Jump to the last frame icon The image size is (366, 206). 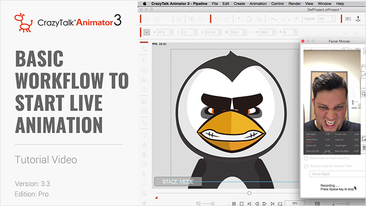273,204
